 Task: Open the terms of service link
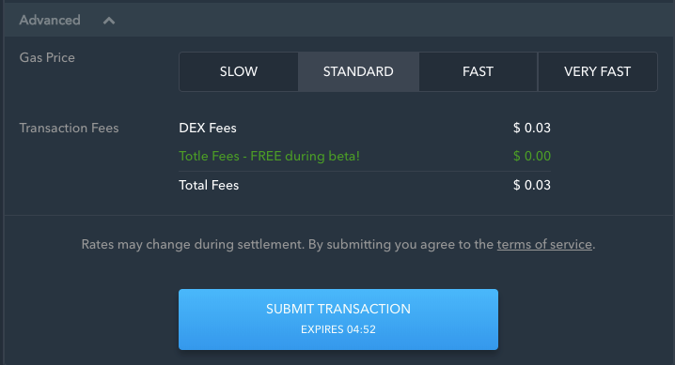[x=544, y=244]
